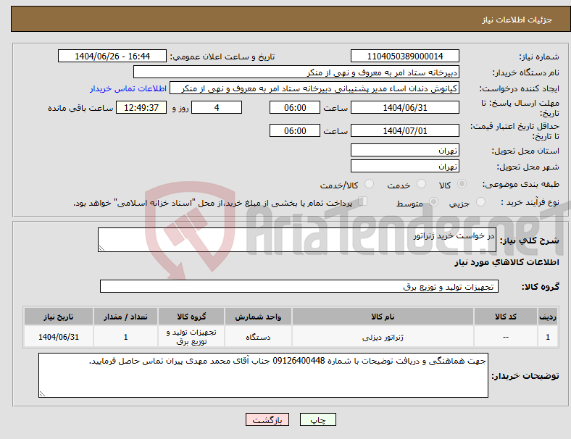Click the need date cell 1404/06/31 in table
This screenshot has width=571, height=439.
coord(59,337)
